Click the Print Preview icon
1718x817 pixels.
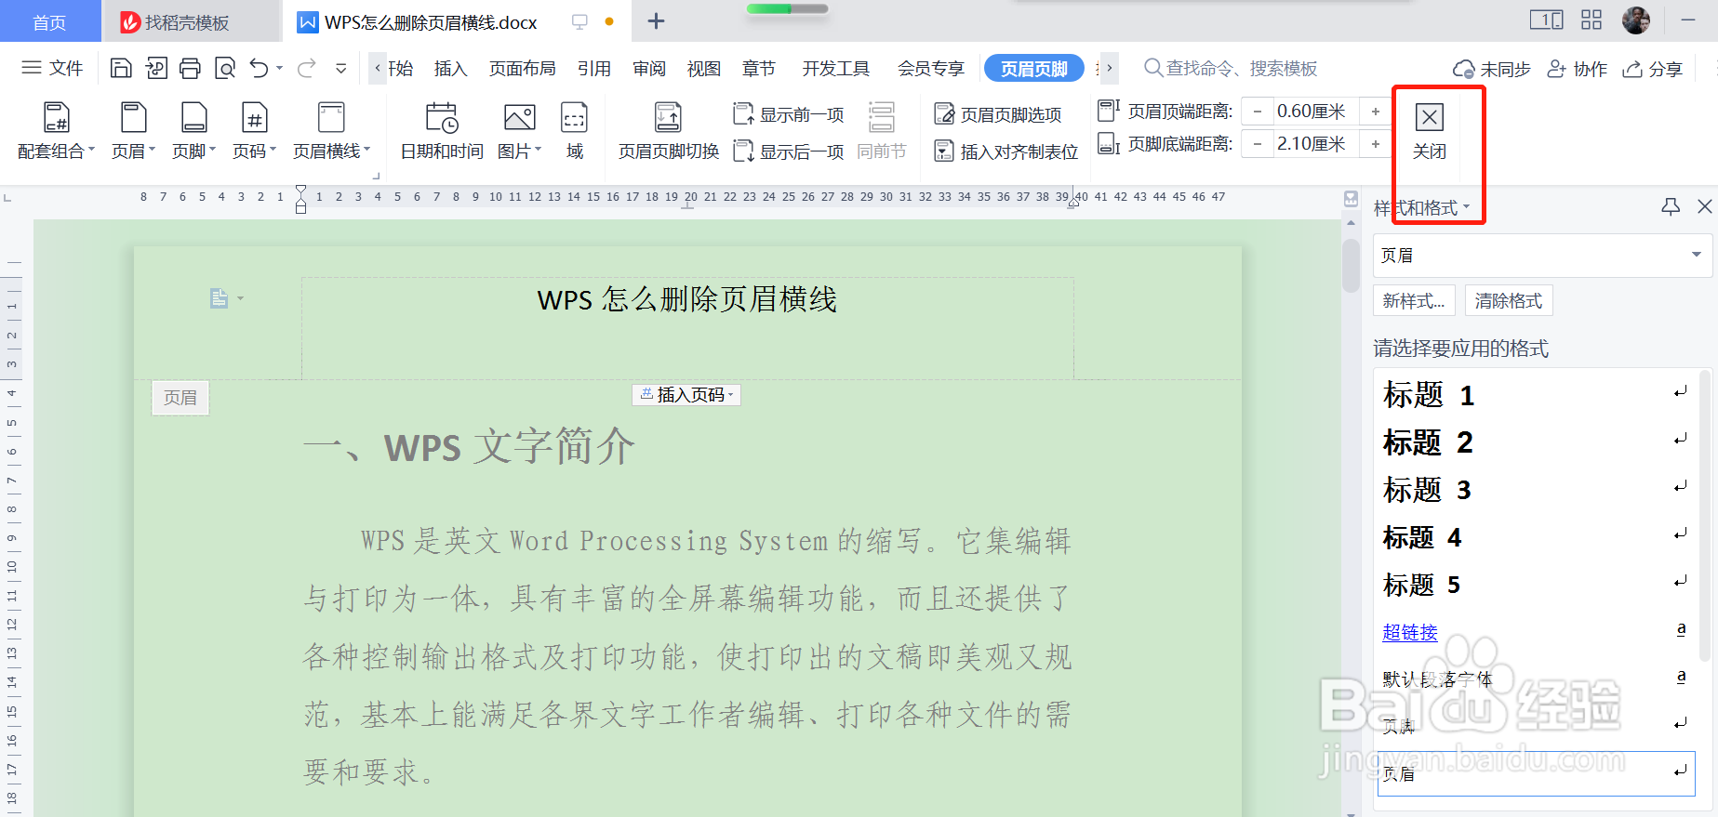[225, 68]
